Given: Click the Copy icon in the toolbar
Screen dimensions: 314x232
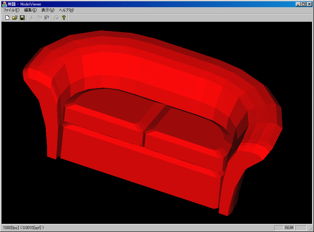Looking at the screenshot, I should coord(40,18).
